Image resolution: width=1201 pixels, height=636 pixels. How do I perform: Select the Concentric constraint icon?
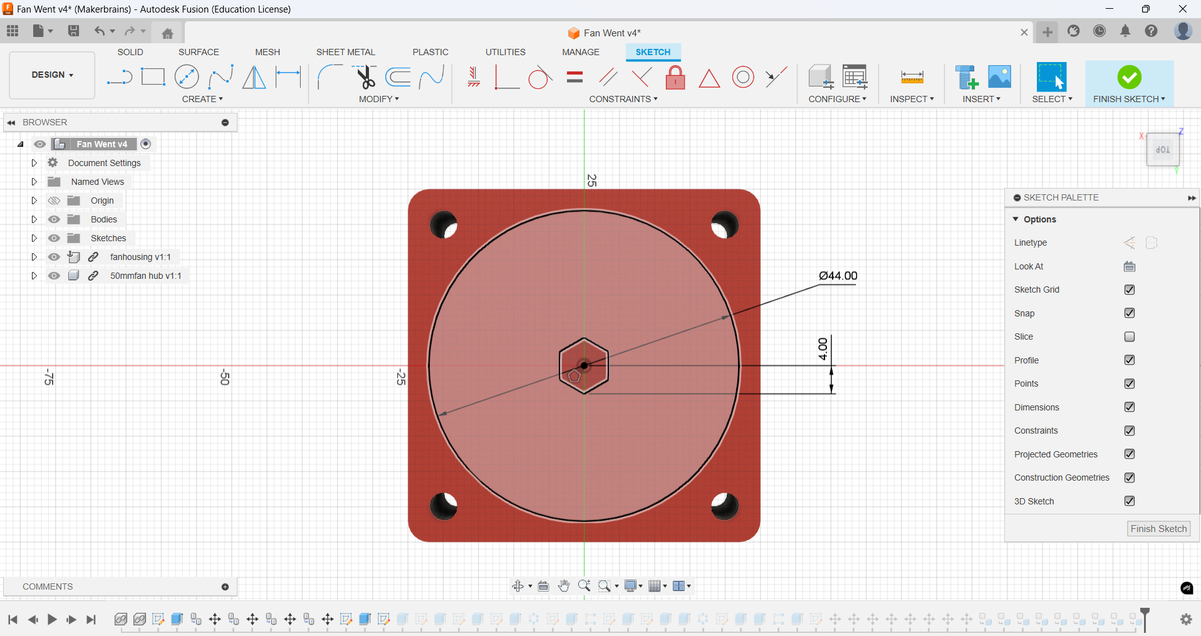[x=744, y=77]
